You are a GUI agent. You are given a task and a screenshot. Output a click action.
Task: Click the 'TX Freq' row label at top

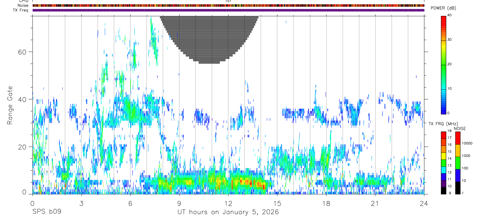click(21, 10)
